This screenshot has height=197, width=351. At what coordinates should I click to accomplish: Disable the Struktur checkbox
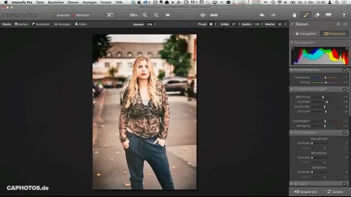[345, 184]
